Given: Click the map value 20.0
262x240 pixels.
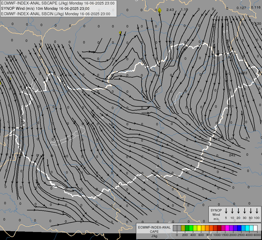Looking at the screenshot, I should point(11,57).
